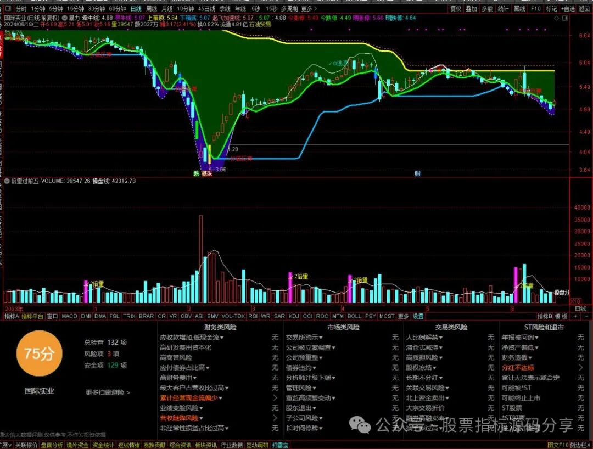Click the X10 scale label on volume axis
593x449 pixels.
575,301
